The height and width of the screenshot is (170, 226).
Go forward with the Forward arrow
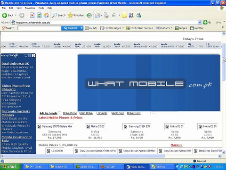click(x=22, y=15)
